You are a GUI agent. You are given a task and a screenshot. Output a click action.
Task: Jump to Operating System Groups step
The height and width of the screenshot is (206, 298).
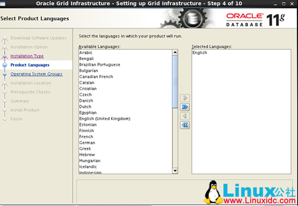(37, 74)
